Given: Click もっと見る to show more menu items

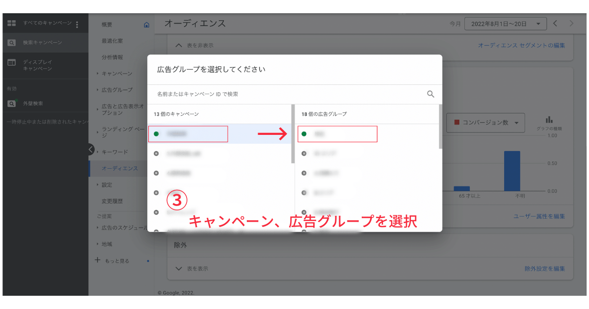Looking at the screenshot, I should point(117,261).
